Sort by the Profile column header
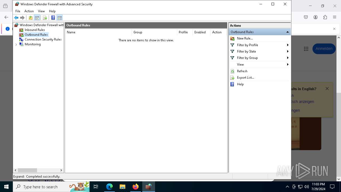 tap(185, 32)
